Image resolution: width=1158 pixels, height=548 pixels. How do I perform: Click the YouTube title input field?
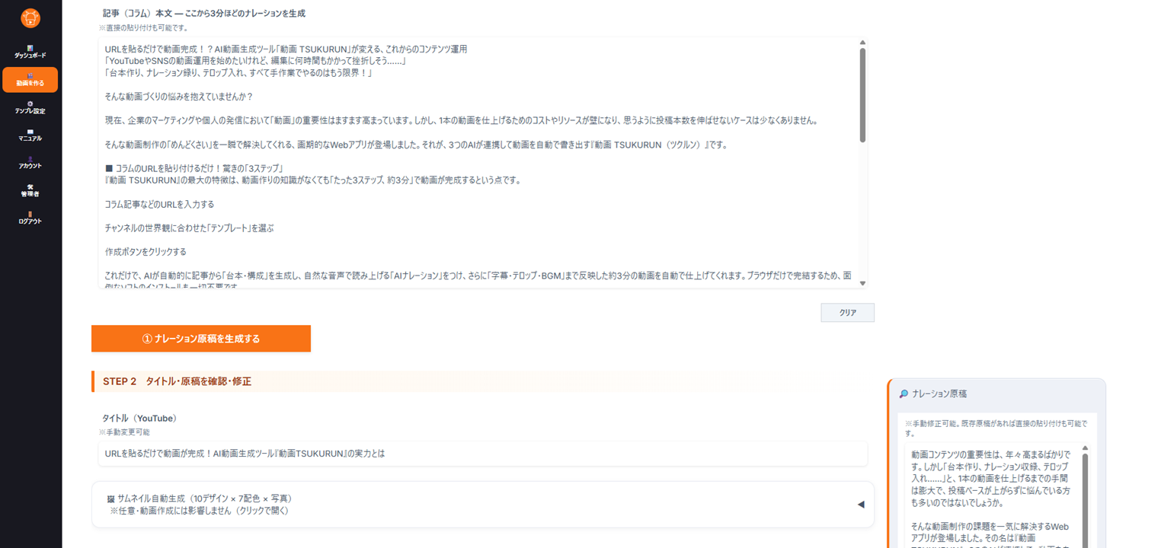pyautogui.click(x=483, y=454)
